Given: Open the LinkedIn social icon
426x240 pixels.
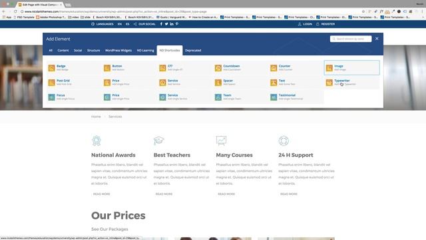Looking at the screenshot, I should click(x=172, y=24).
